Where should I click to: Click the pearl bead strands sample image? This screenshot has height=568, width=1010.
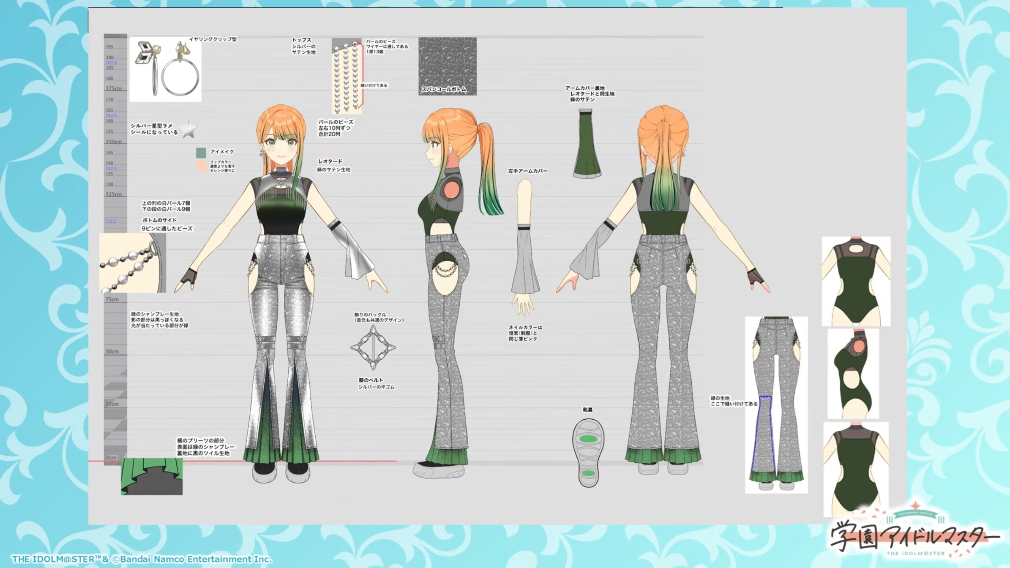[x=346, y=76]
